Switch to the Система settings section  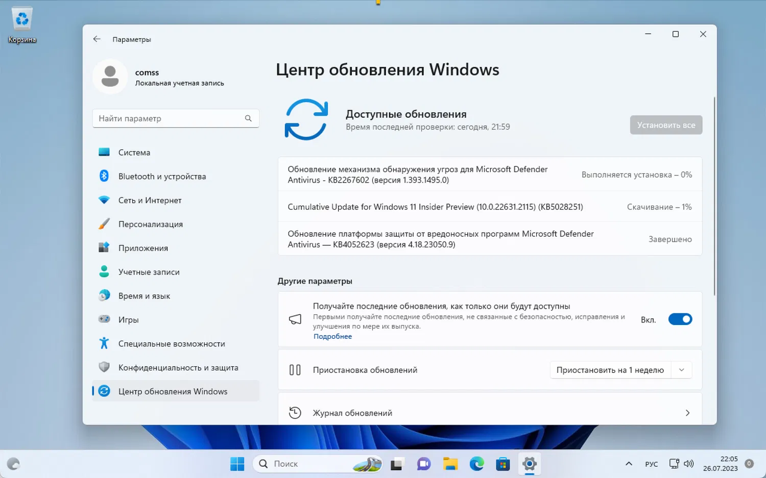pos(104,152)
